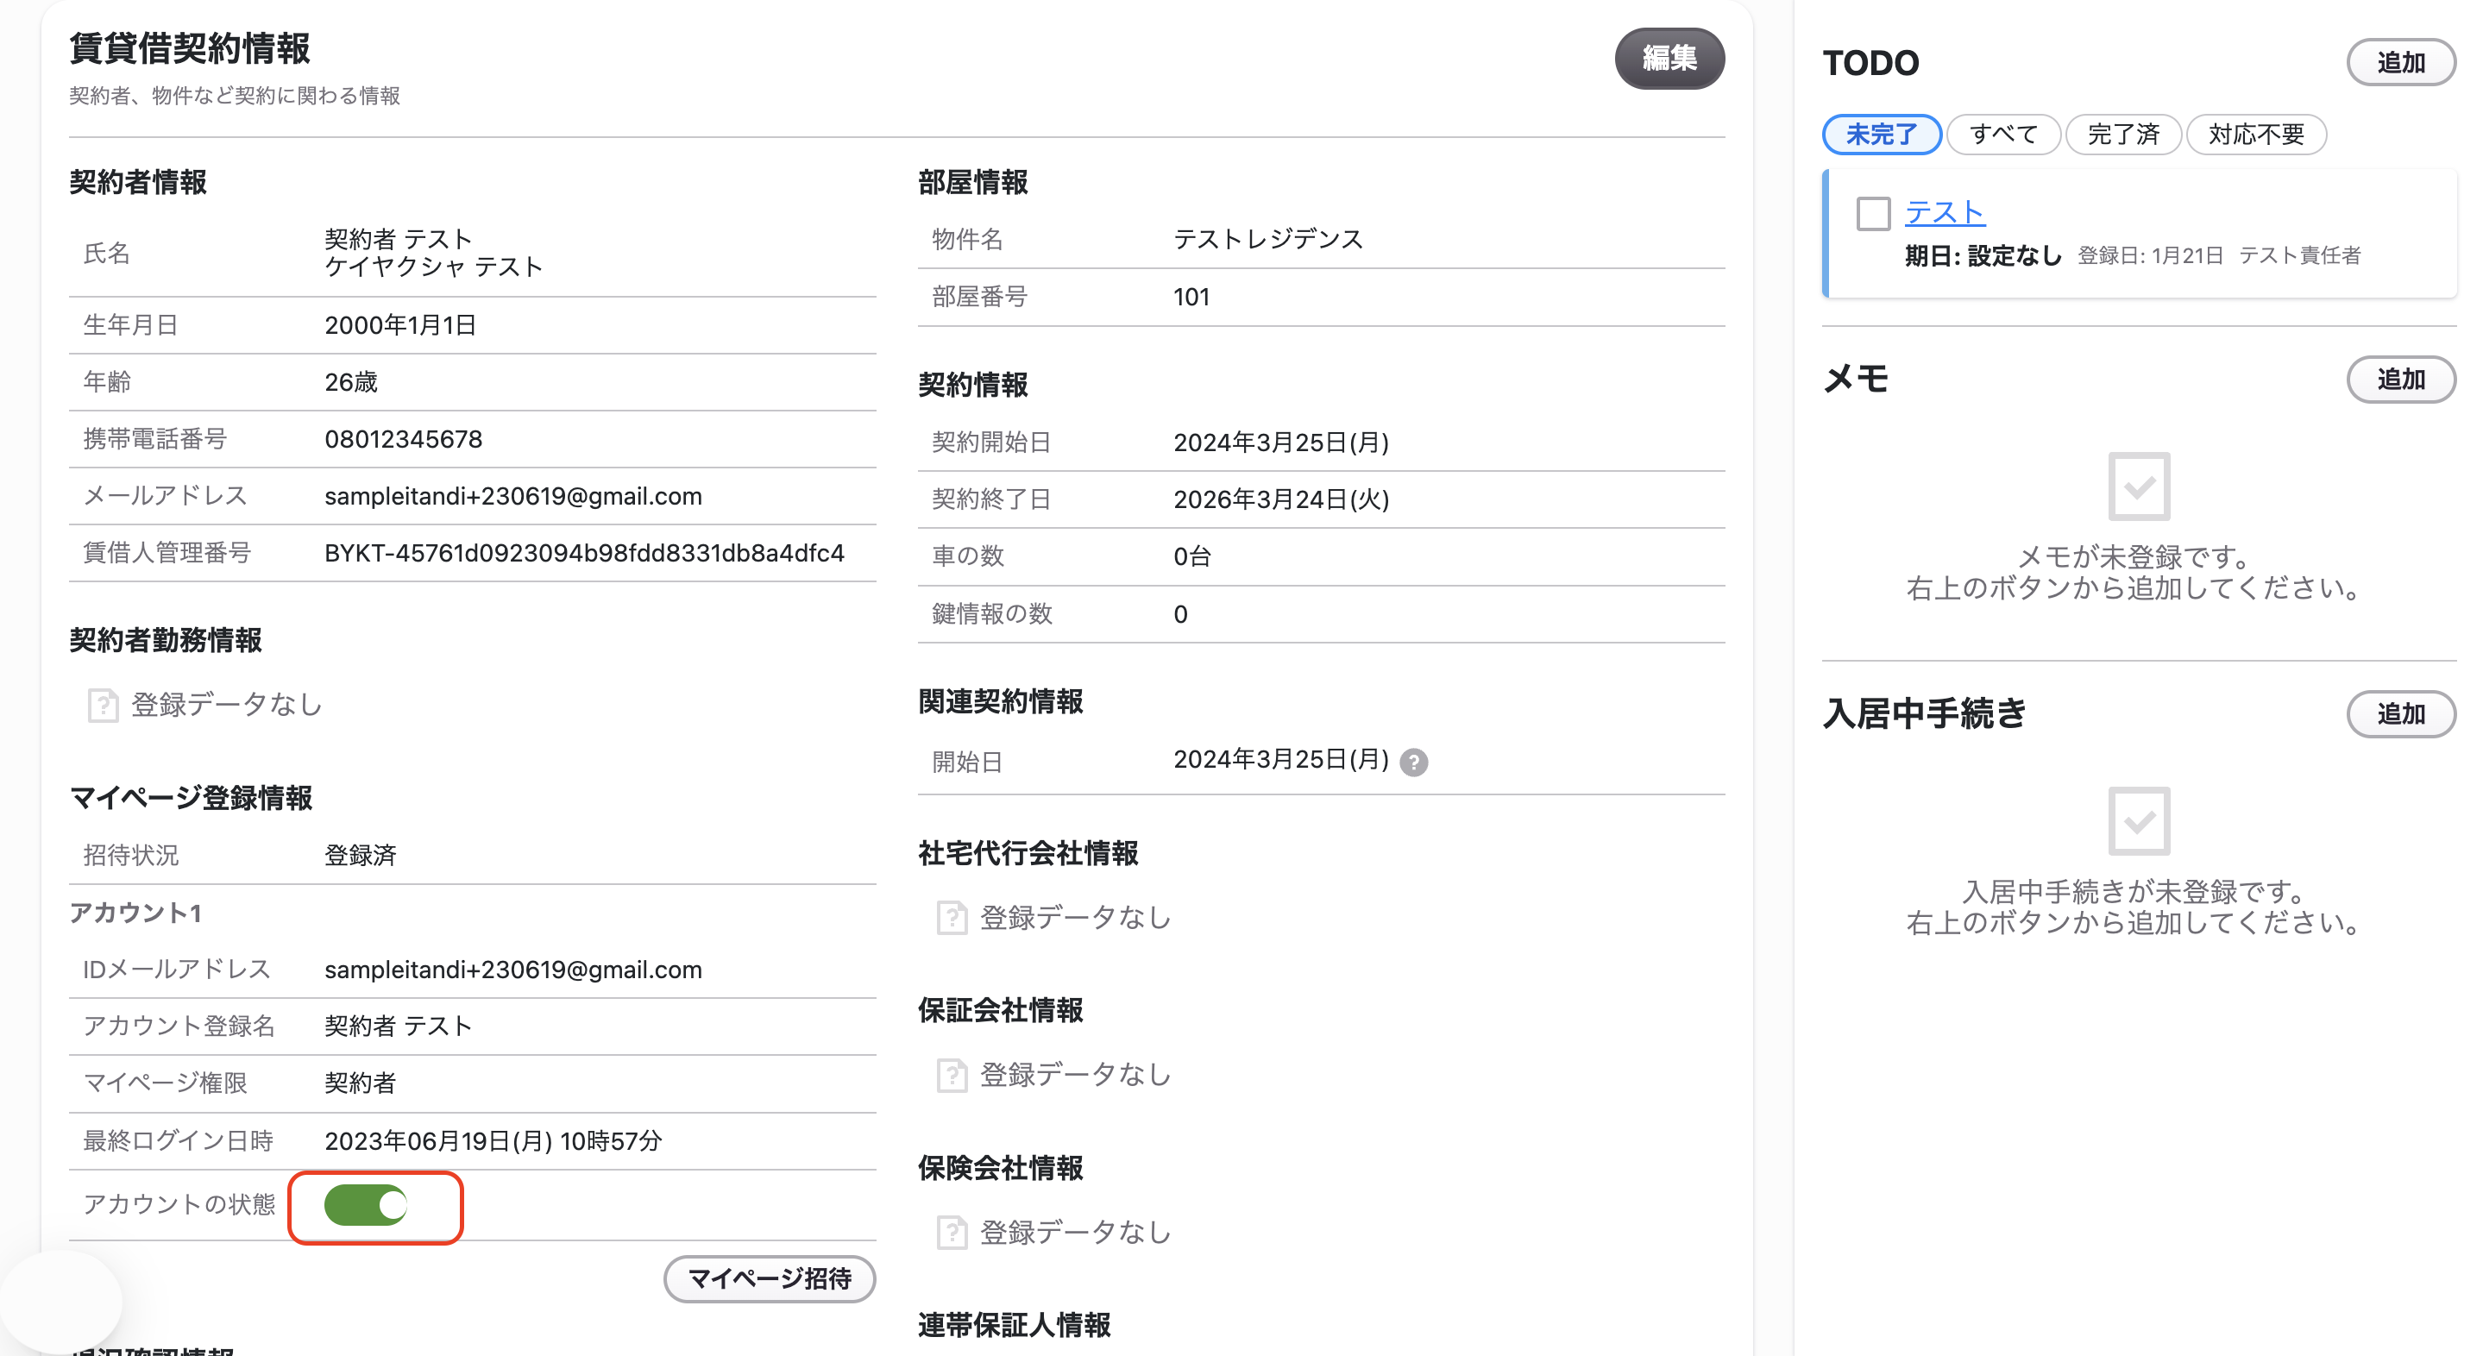Click the TODO 期日: 設定なし text
This screenshot has height=1356, width=2483.
coord(1983,256)
